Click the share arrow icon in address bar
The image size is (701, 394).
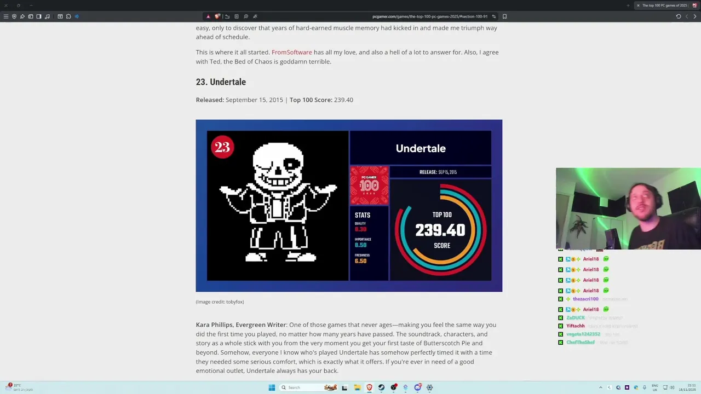click(x=227, y=16)
